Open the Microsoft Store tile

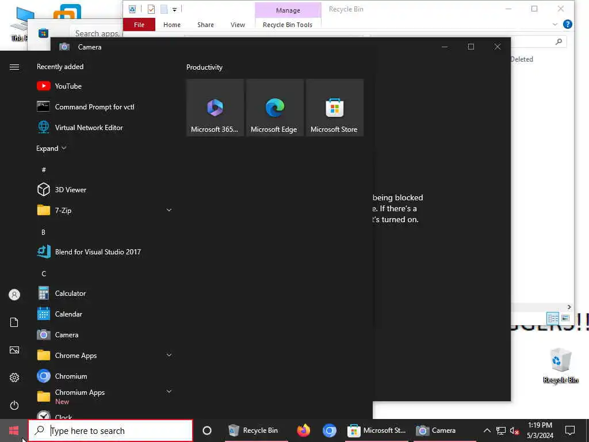334,108
